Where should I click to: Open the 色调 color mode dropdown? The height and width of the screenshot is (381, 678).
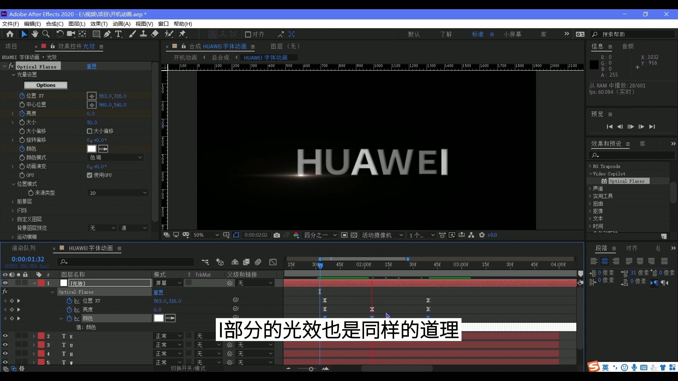coord(115,157)
